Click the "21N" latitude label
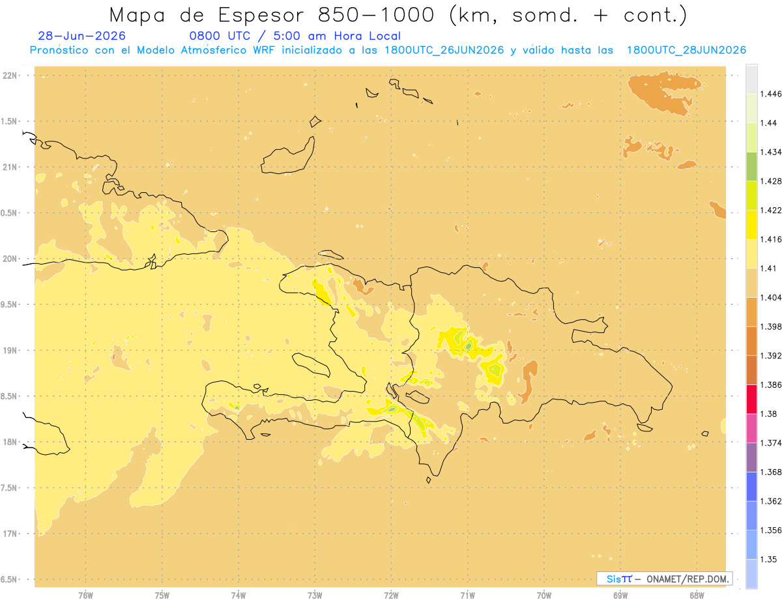This screenshot has height=604, width=782. click(10, 167)
